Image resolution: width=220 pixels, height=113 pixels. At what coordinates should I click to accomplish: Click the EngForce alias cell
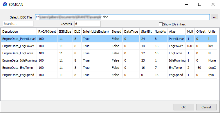pos(176,53)
